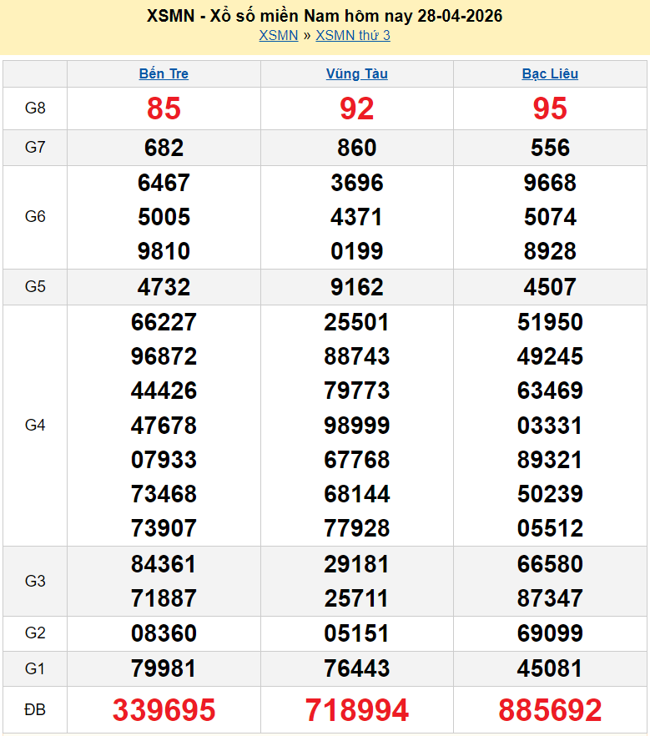The image size is (650, 736).
Task: Click the G3 number 84361
Action: pos(164,564)
